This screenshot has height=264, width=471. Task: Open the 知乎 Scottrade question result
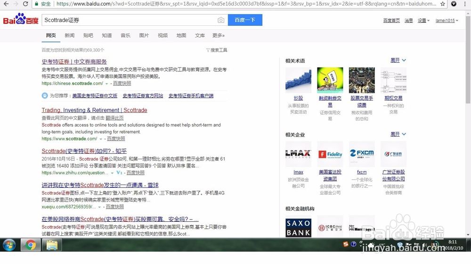tap(84, 151)
